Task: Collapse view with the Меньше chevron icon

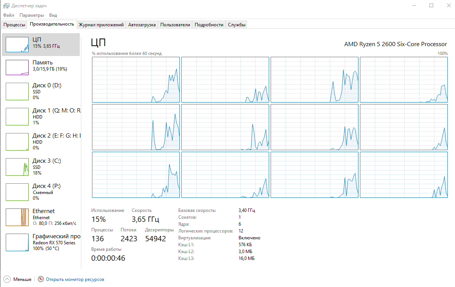Action: point(7,279)
